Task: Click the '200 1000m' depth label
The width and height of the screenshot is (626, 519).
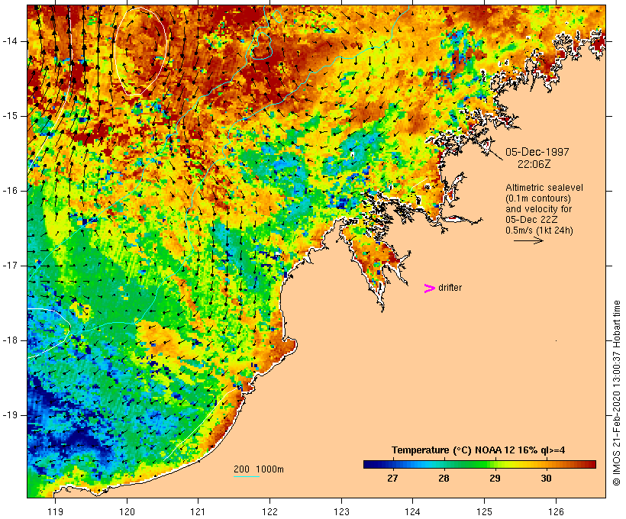Action: coord(259,469)
